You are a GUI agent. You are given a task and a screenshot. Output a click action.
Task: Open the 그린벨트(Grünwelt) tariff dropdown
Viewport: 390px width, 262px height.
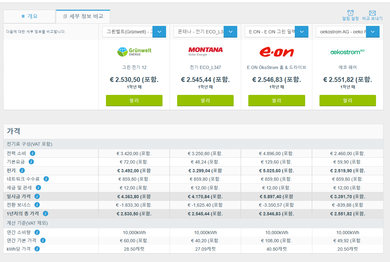(134, 32)
